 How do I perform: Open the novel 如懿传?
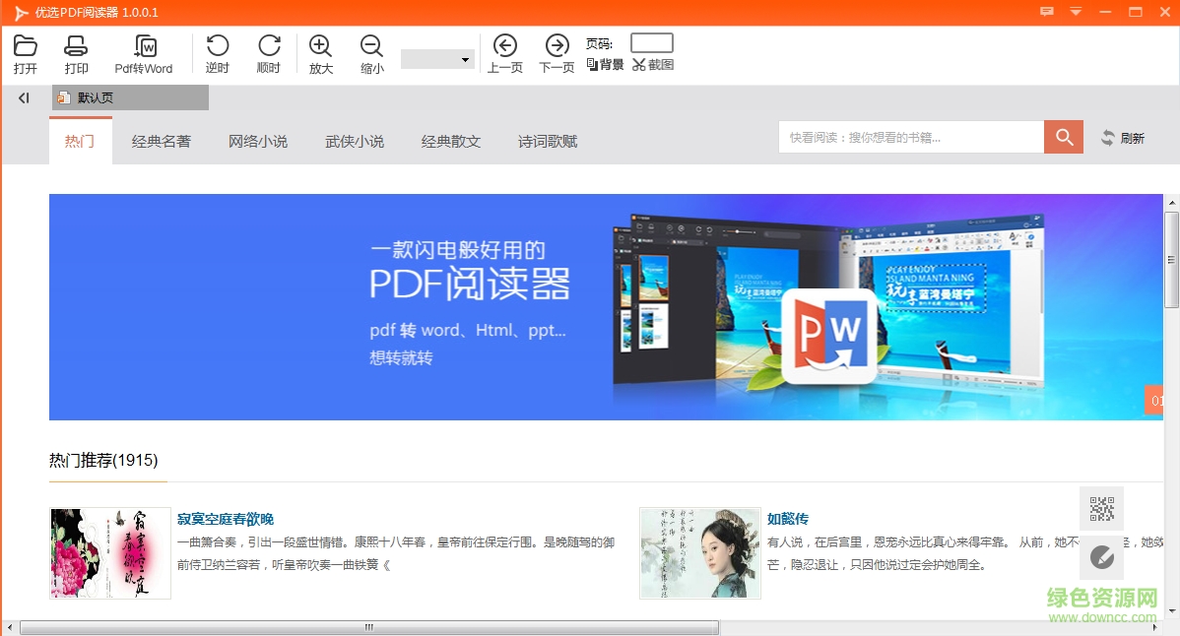[x=786, y=519]
